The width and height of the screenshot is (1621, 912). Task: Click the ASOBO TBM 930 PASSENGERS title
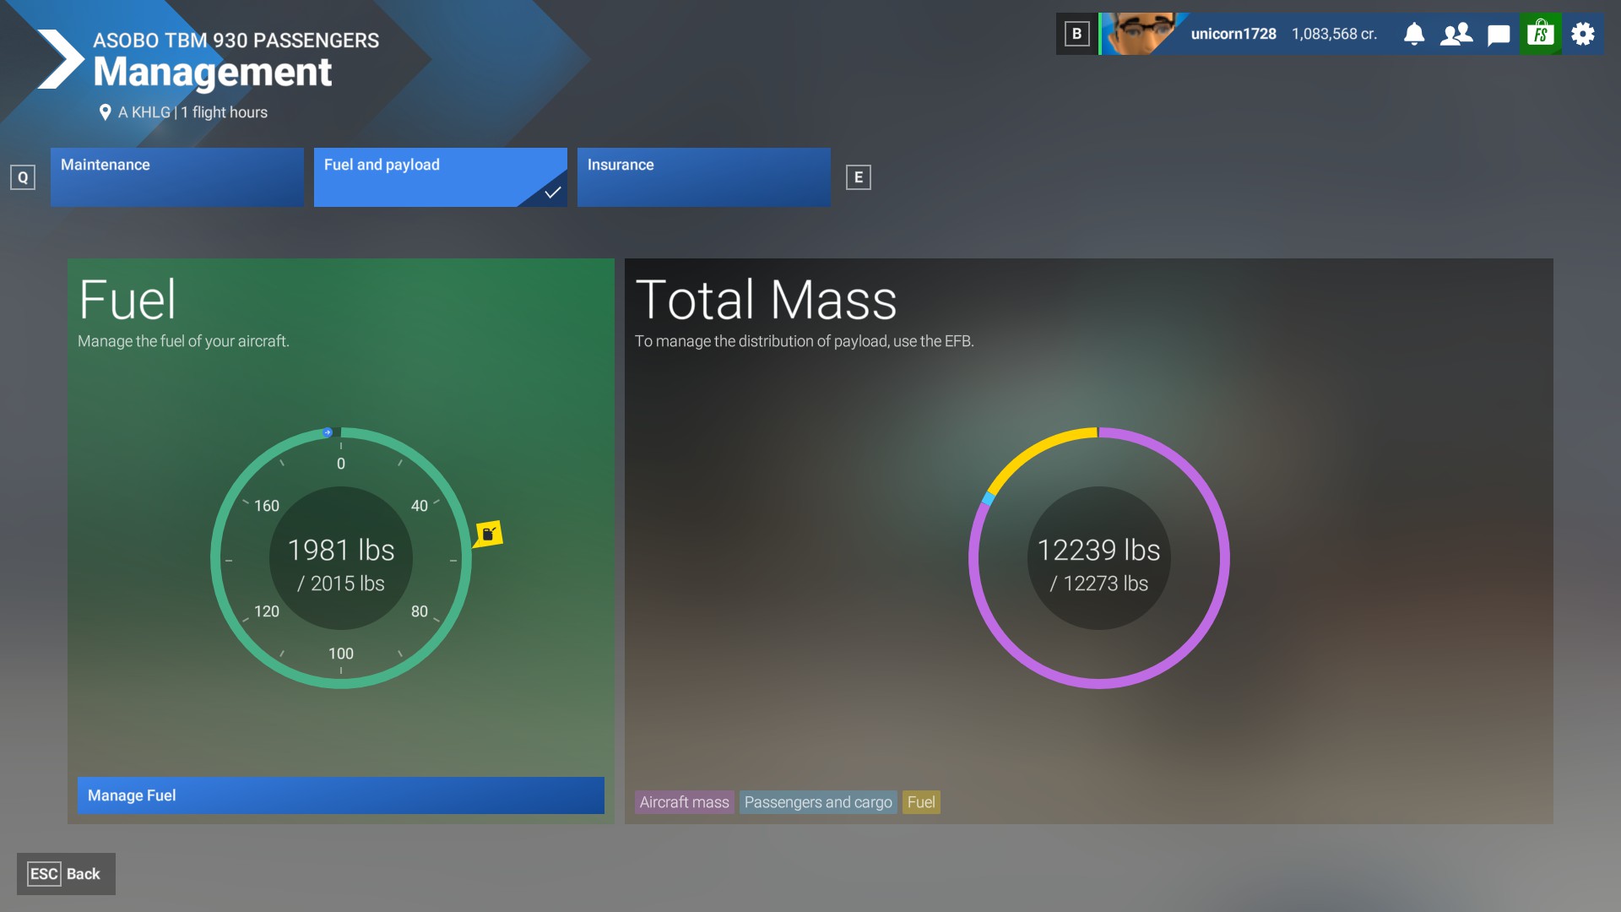coord(236,41)
